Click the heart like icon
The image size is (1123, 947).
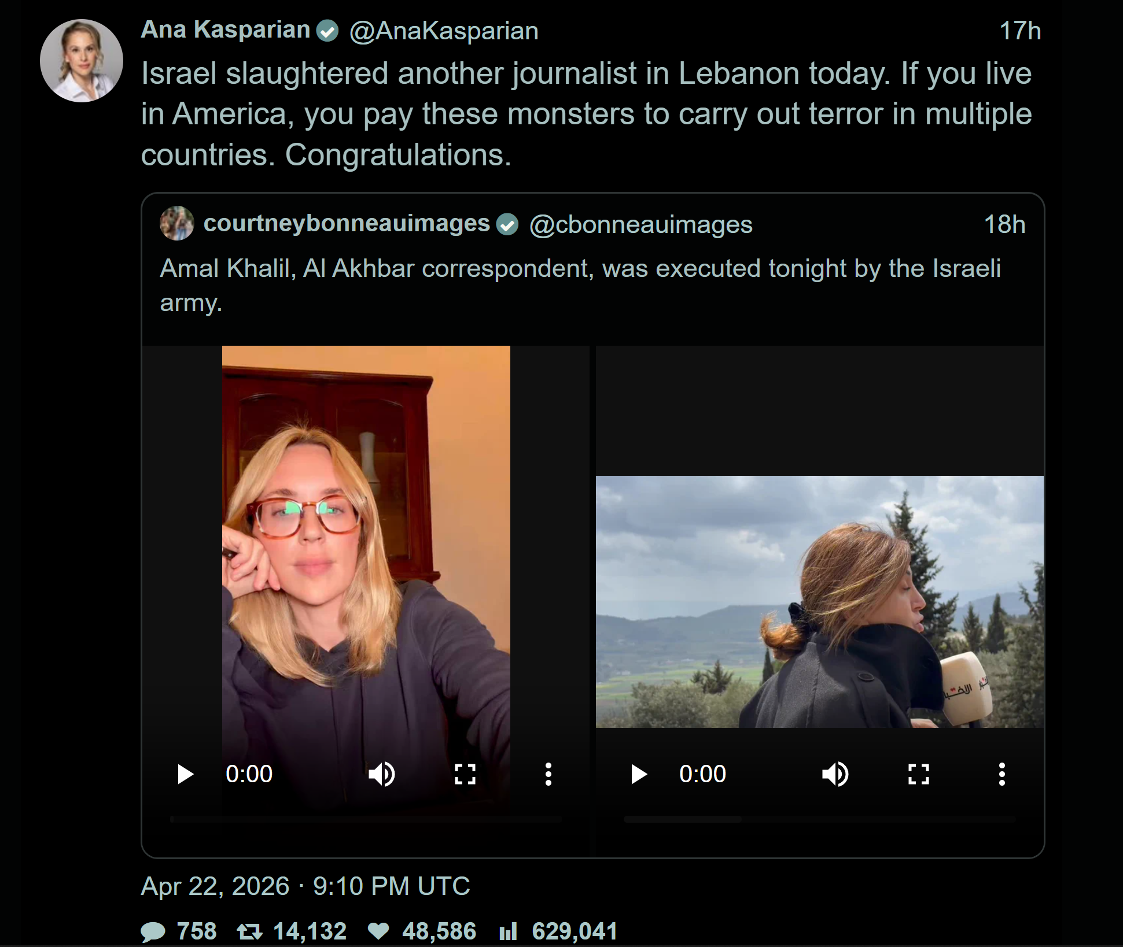tap(378, 931)
